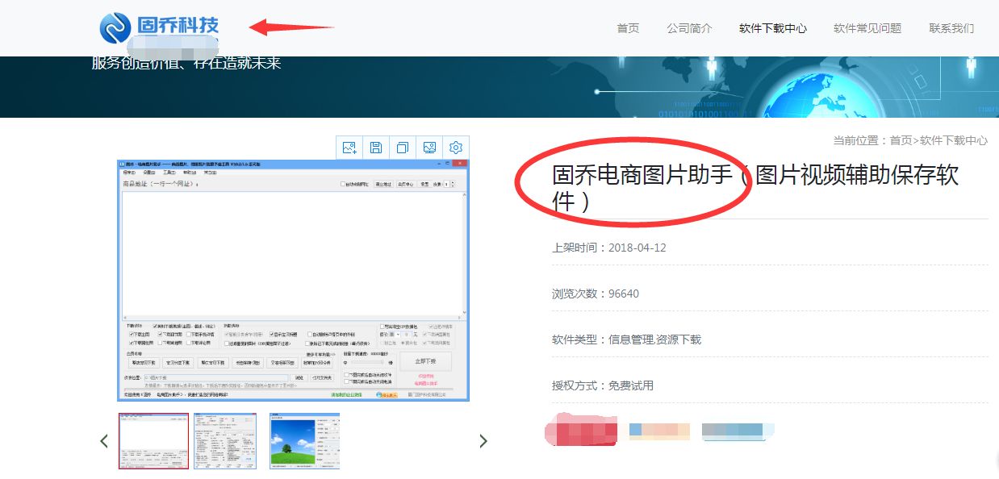The image size is (999, 479).
Task: Select the second settings-window thumbnail
Action: click(225, 441)
